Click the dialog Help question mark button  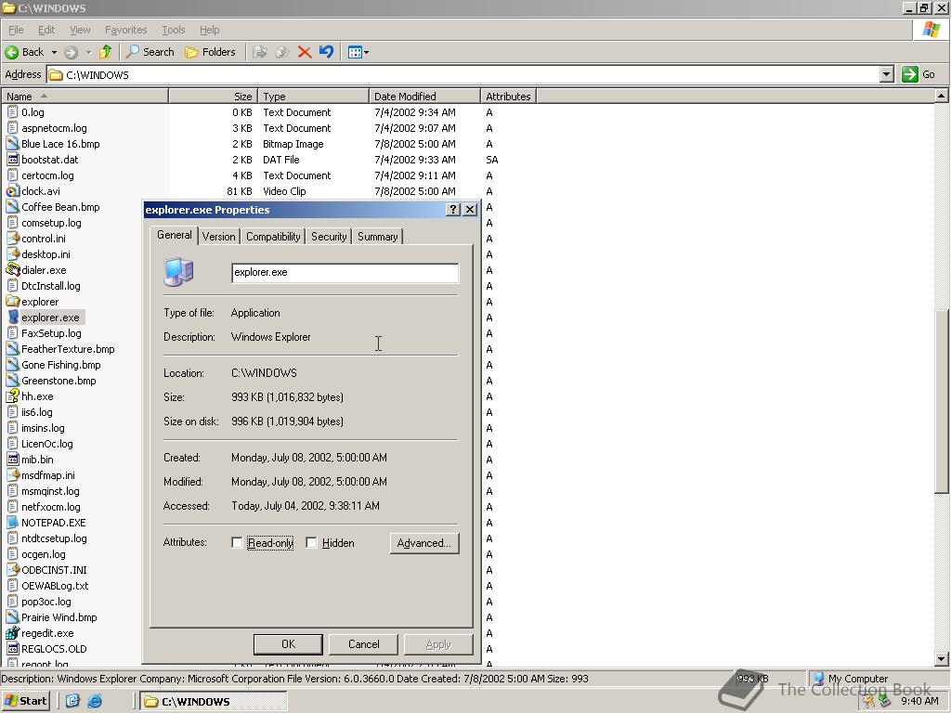(x=452, y=210)
